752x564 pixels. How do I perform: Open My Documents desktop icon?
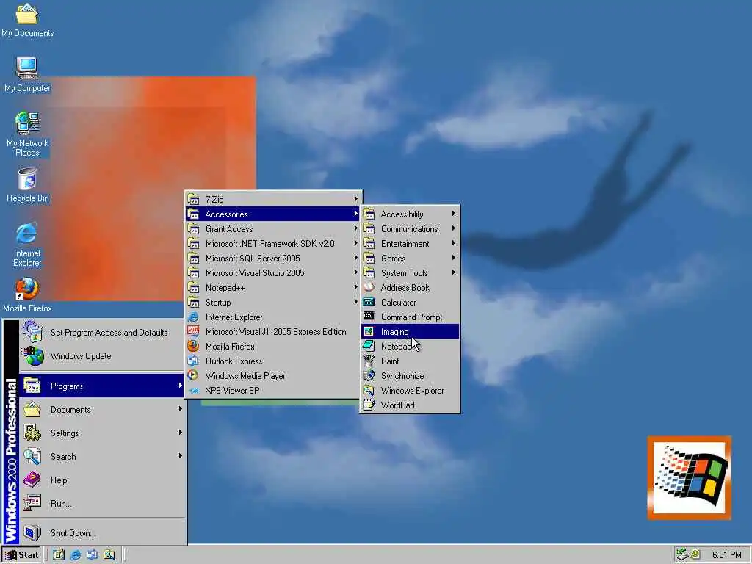coord(27,20)
